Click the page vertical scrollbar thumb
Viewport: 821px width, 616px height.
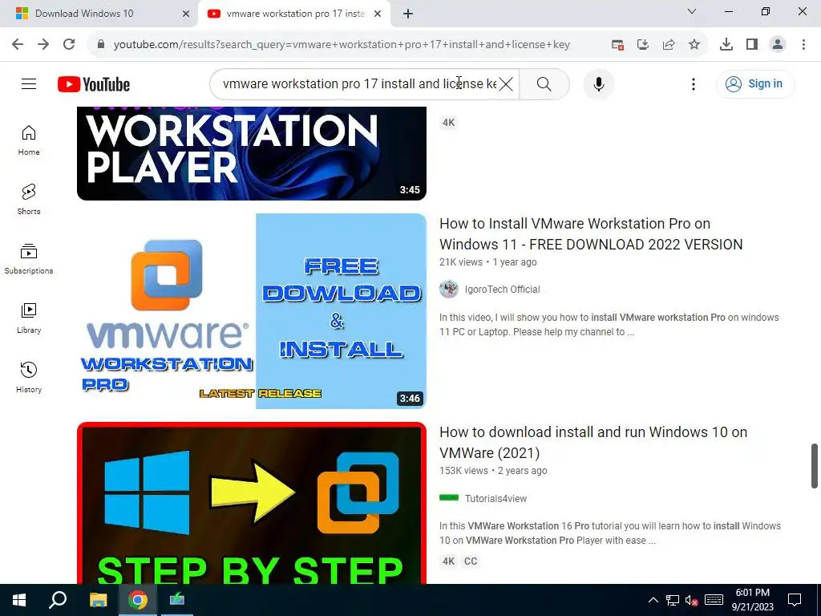[x=815, y=466]
